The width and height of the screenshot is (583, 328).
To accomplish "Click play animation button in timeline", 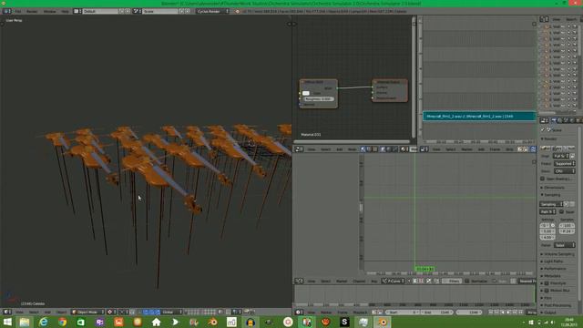I will point(508,312).
